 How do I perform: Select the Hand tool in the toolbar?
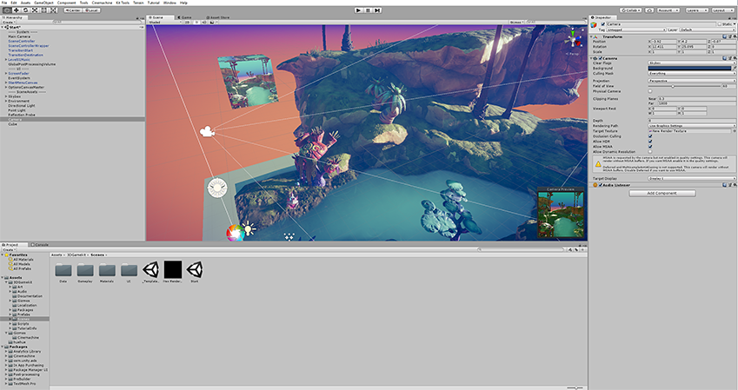pos(6,10)
